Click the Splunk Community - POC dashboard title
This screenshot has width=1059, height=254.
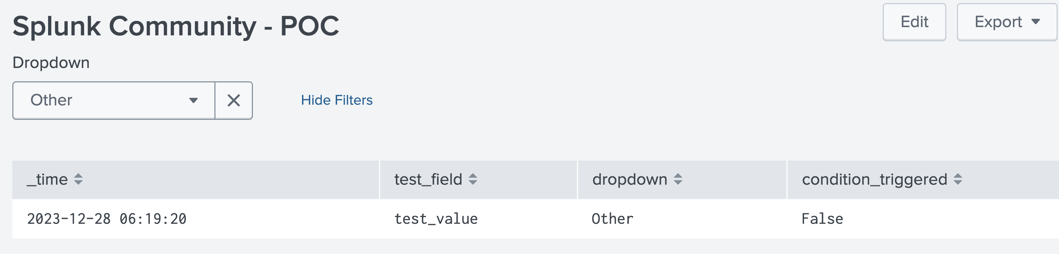176,26
